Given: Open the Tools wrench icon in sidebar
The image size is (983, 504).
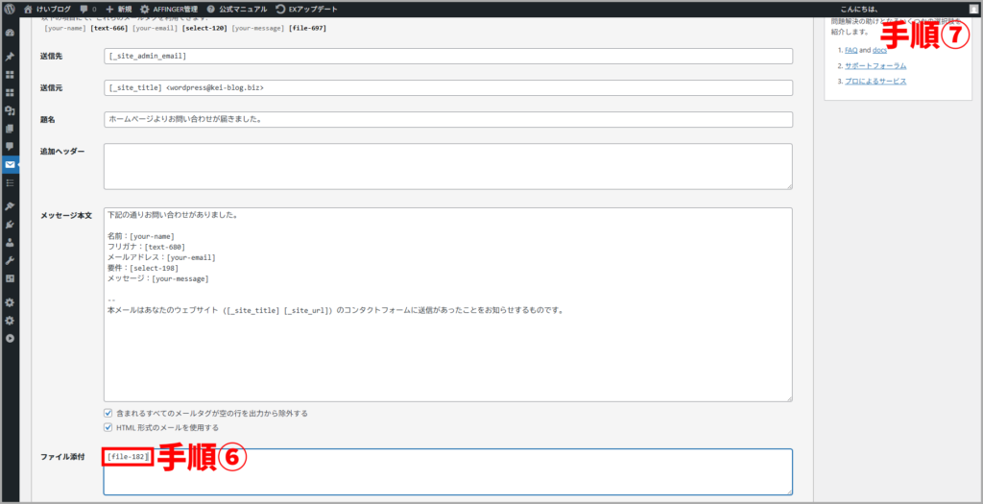Looking at the screenshot, I should [x=11, y=260].
